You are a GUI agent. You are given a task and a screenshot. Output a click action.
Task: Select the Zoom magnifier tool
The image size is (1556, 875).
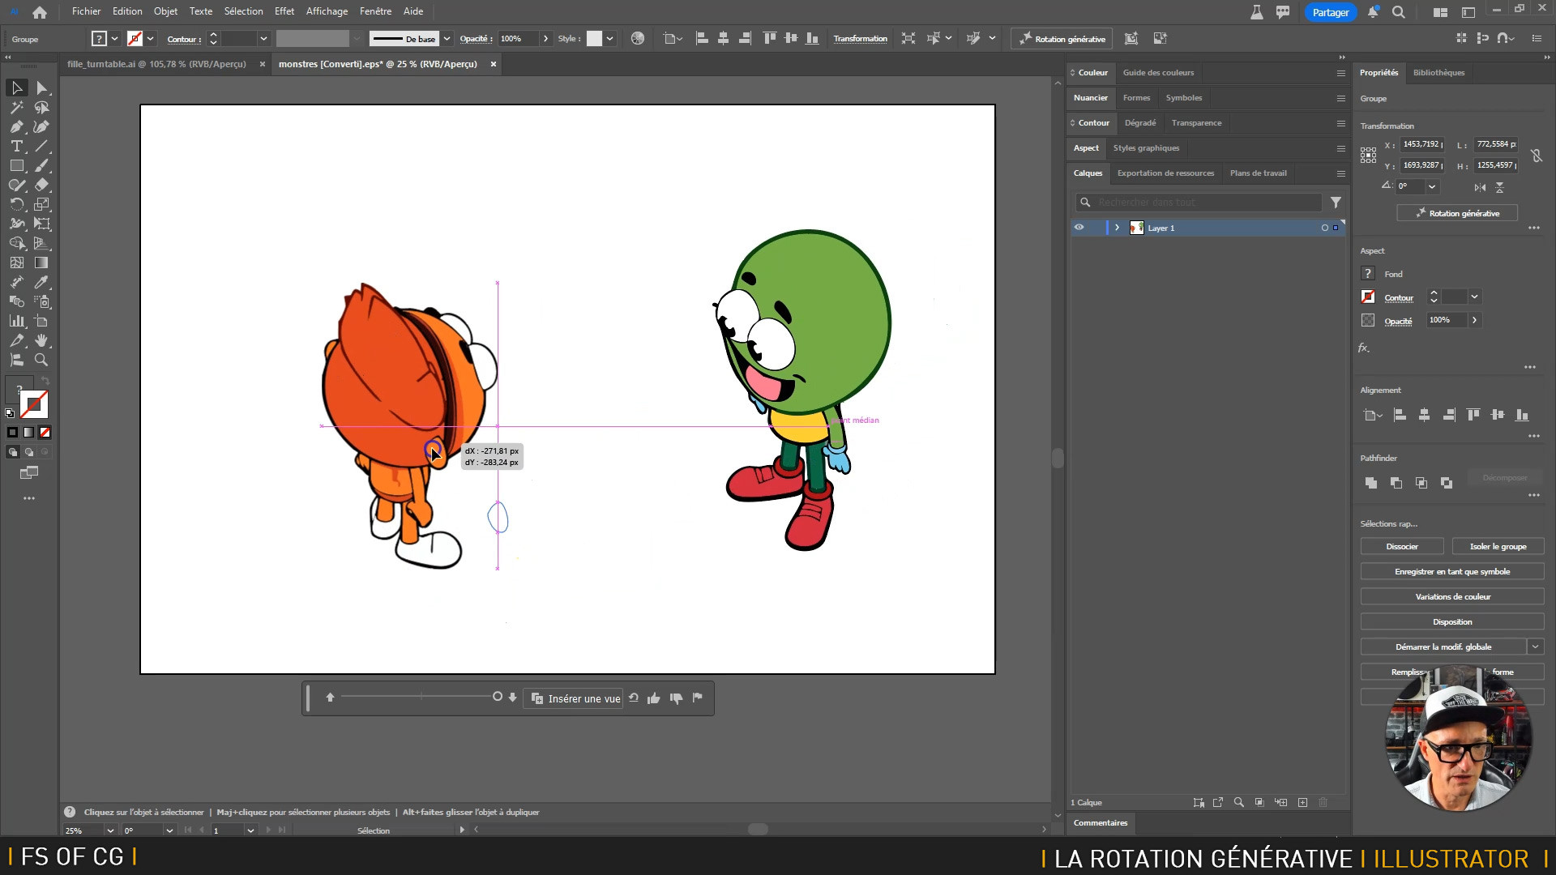(41, 360)
